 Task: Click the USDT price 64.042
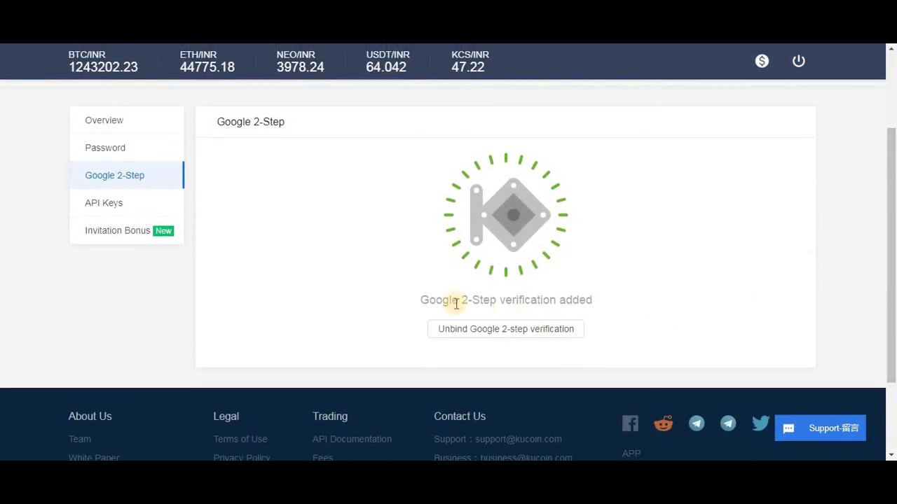coord(386,67)
